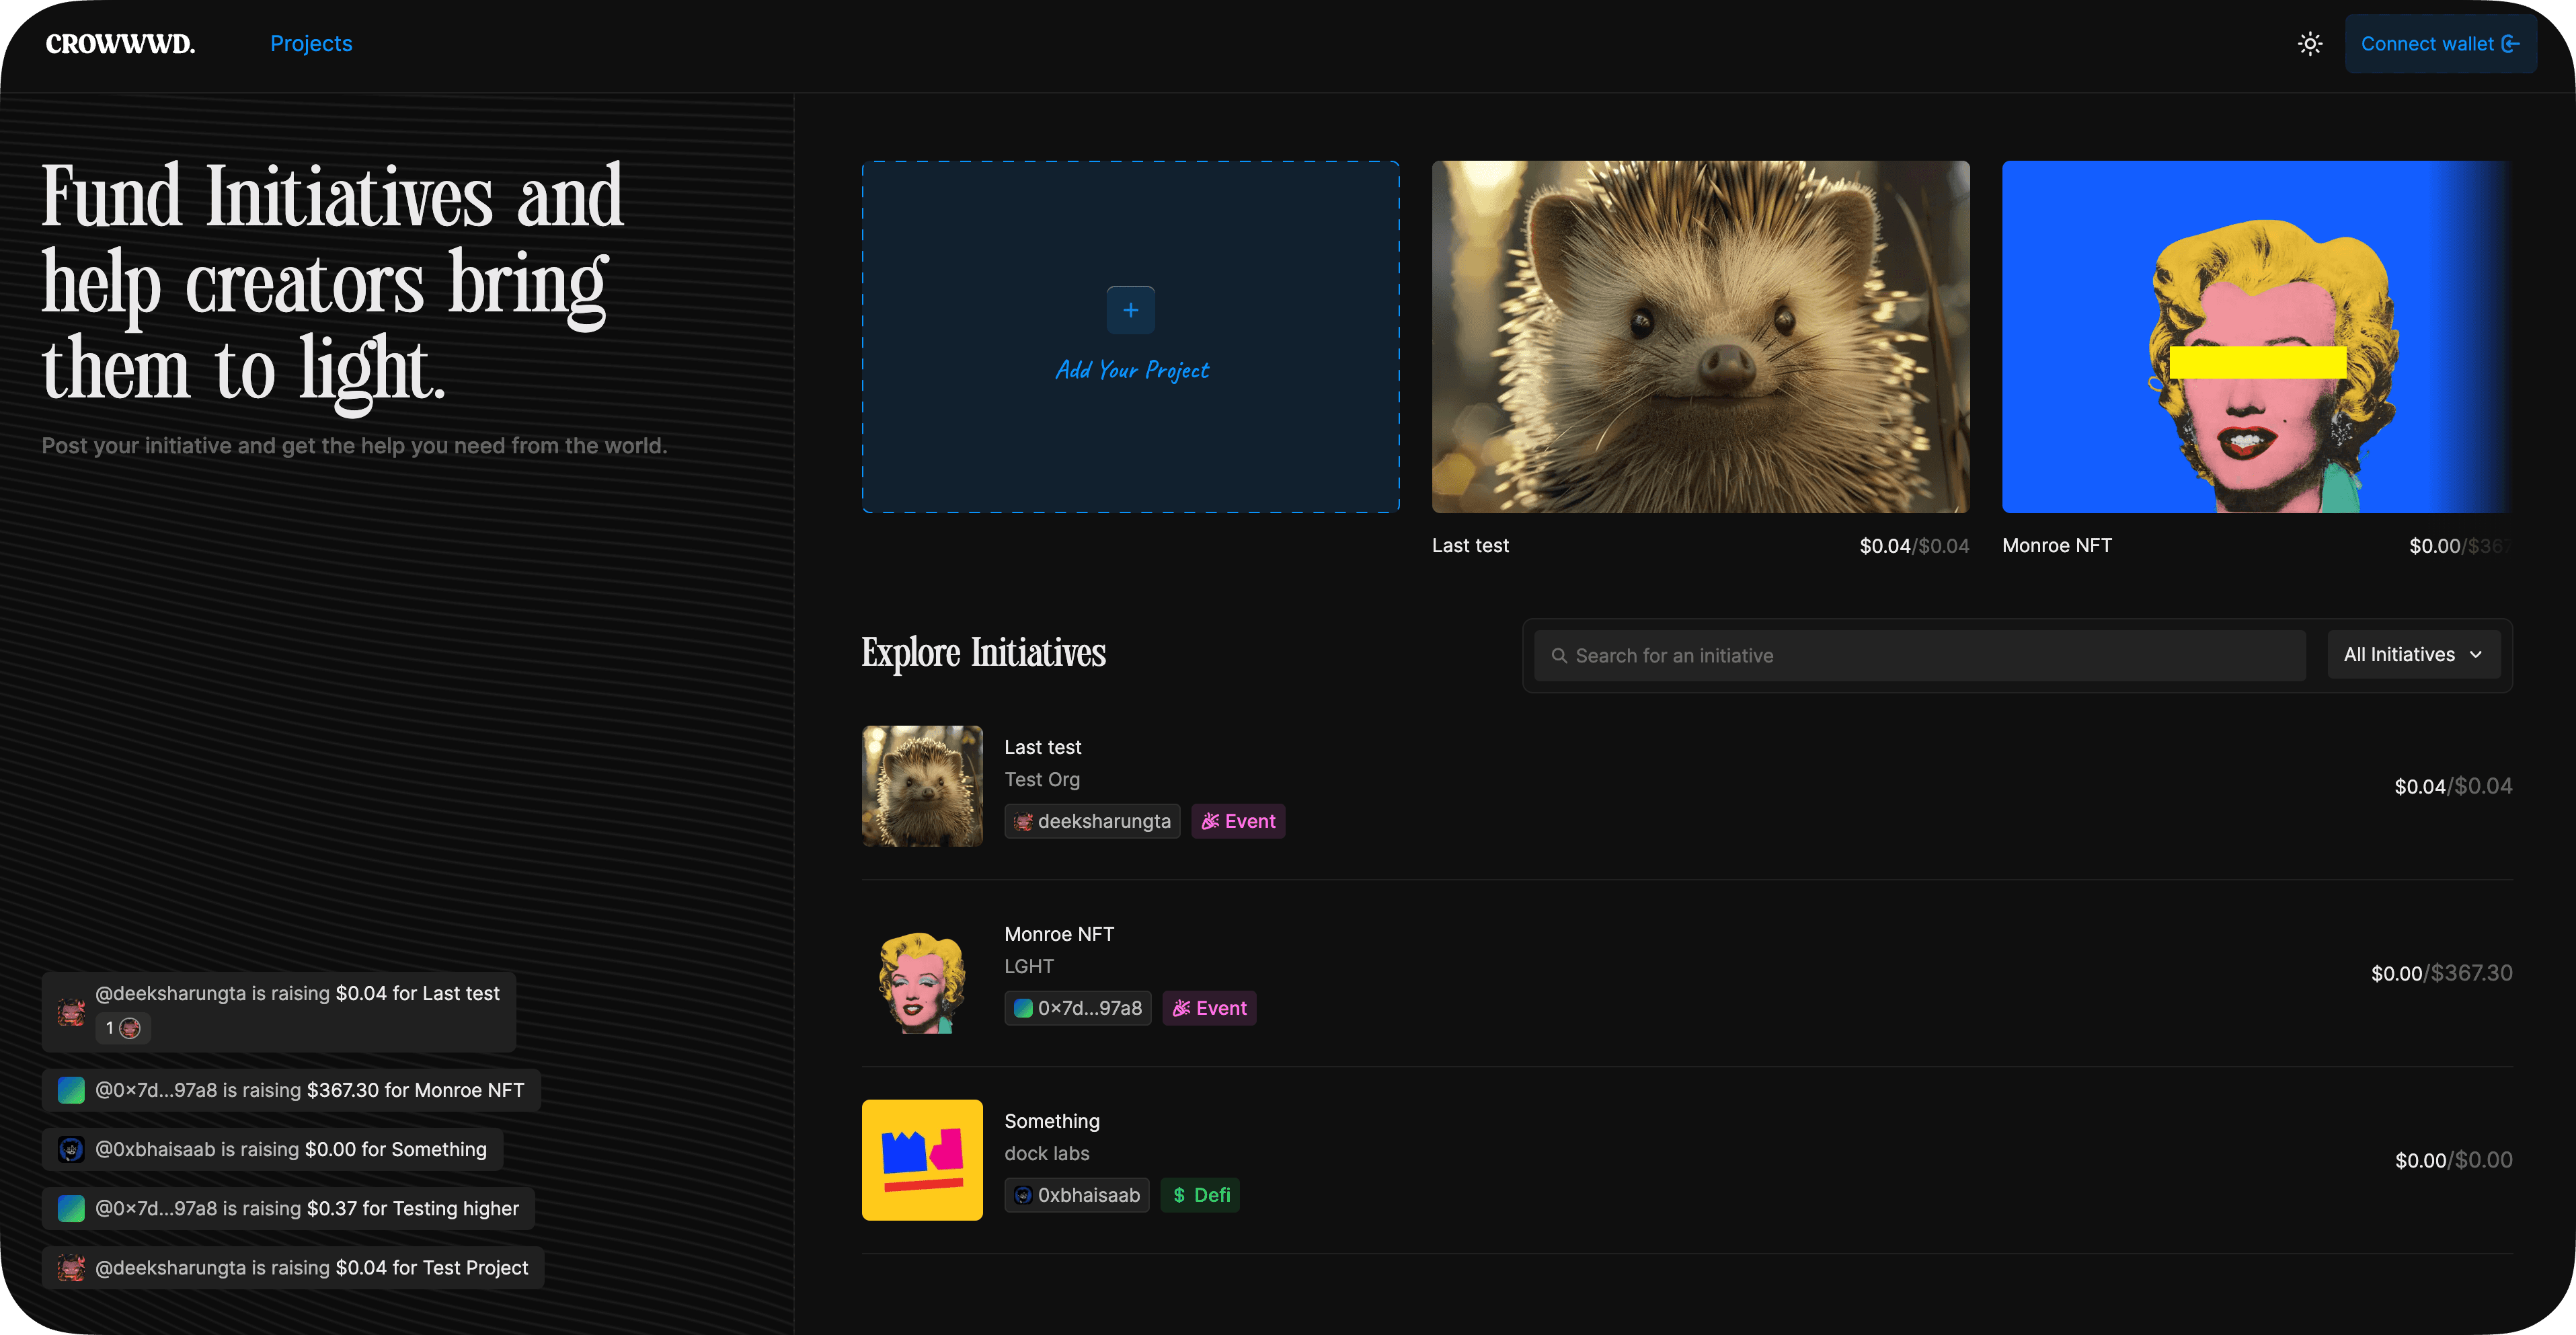Click the Last test caption under featured hedgehog
Viewport: 2576px width, 1335px height.
[x=1470, y=546]
